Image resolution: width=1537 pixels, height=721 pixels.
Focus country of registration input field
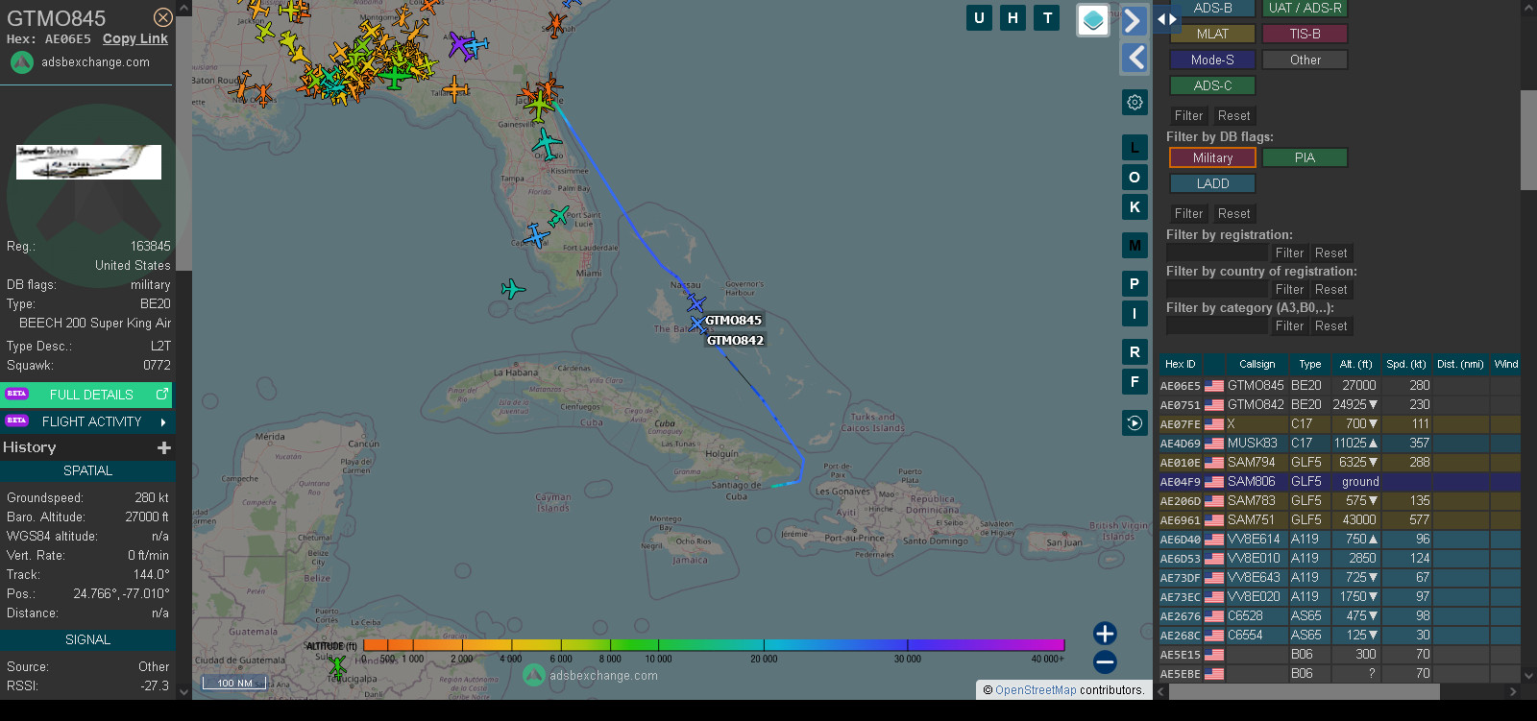(x=1217, y=289)
